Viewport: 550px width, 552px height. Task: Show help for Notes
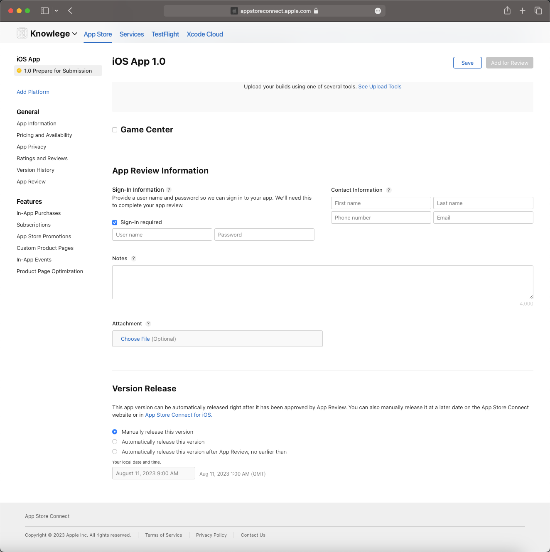coord(133,258)
